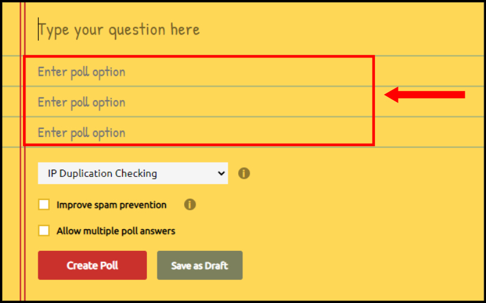Click the red arrow pointing at the poll options
The image size is (486, 303).
pyautogui.click(x=424, y=95)
